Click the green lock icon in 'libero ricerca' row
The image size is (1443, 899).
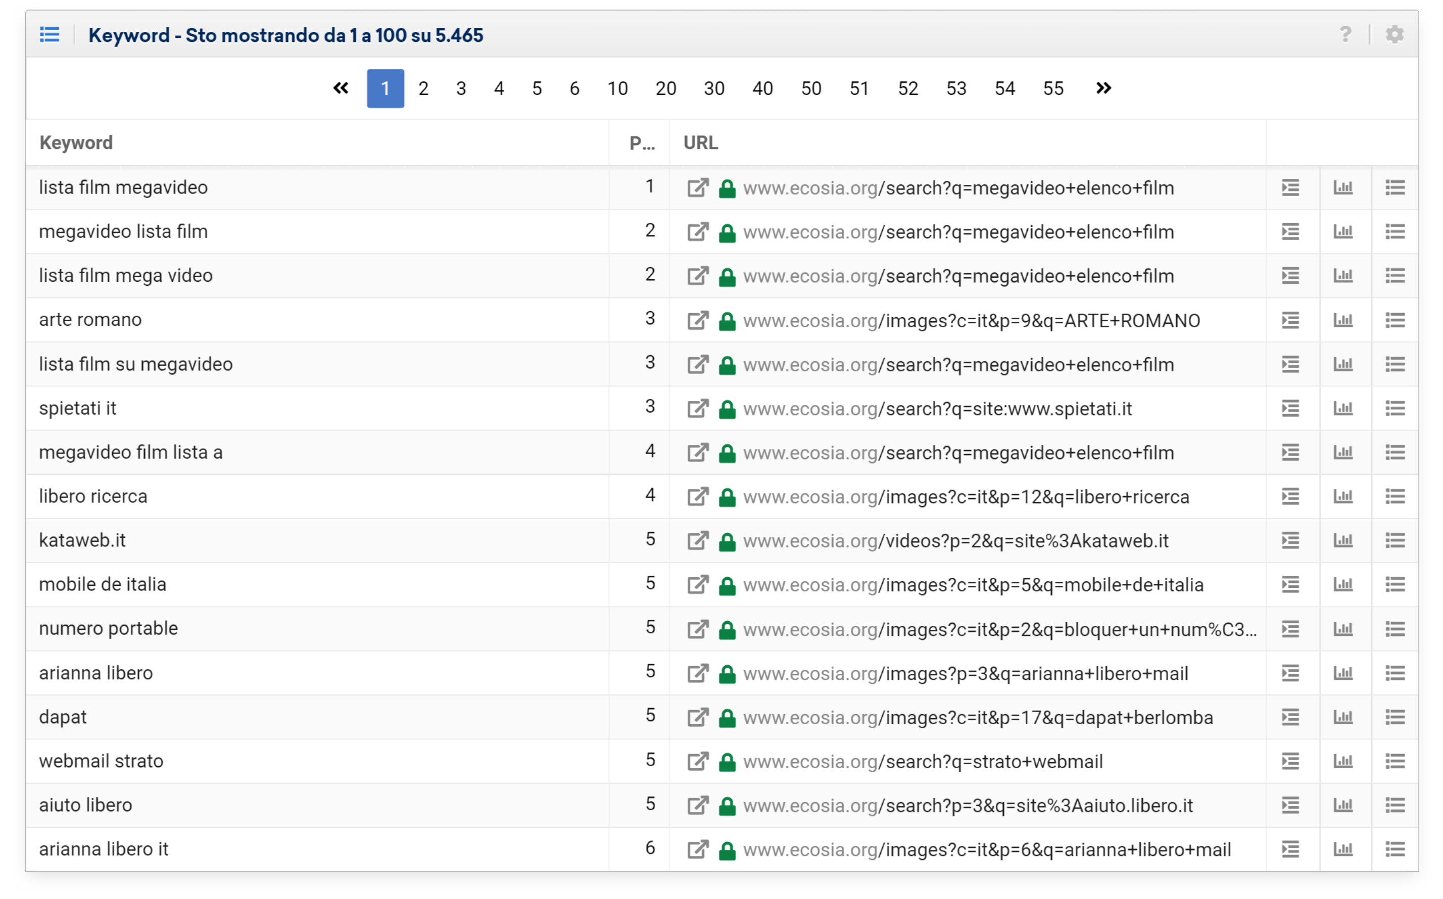coord(727,497)
